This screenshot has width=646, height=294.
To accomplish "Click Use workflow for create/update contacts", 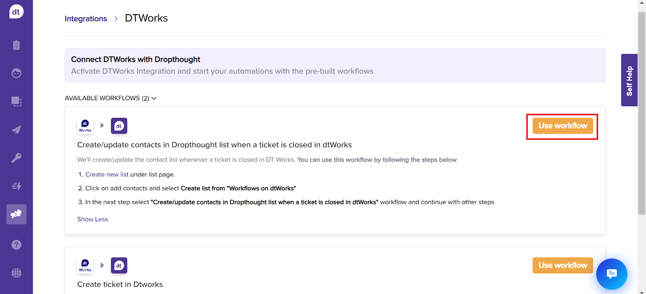I will click(x=562, y=126).
